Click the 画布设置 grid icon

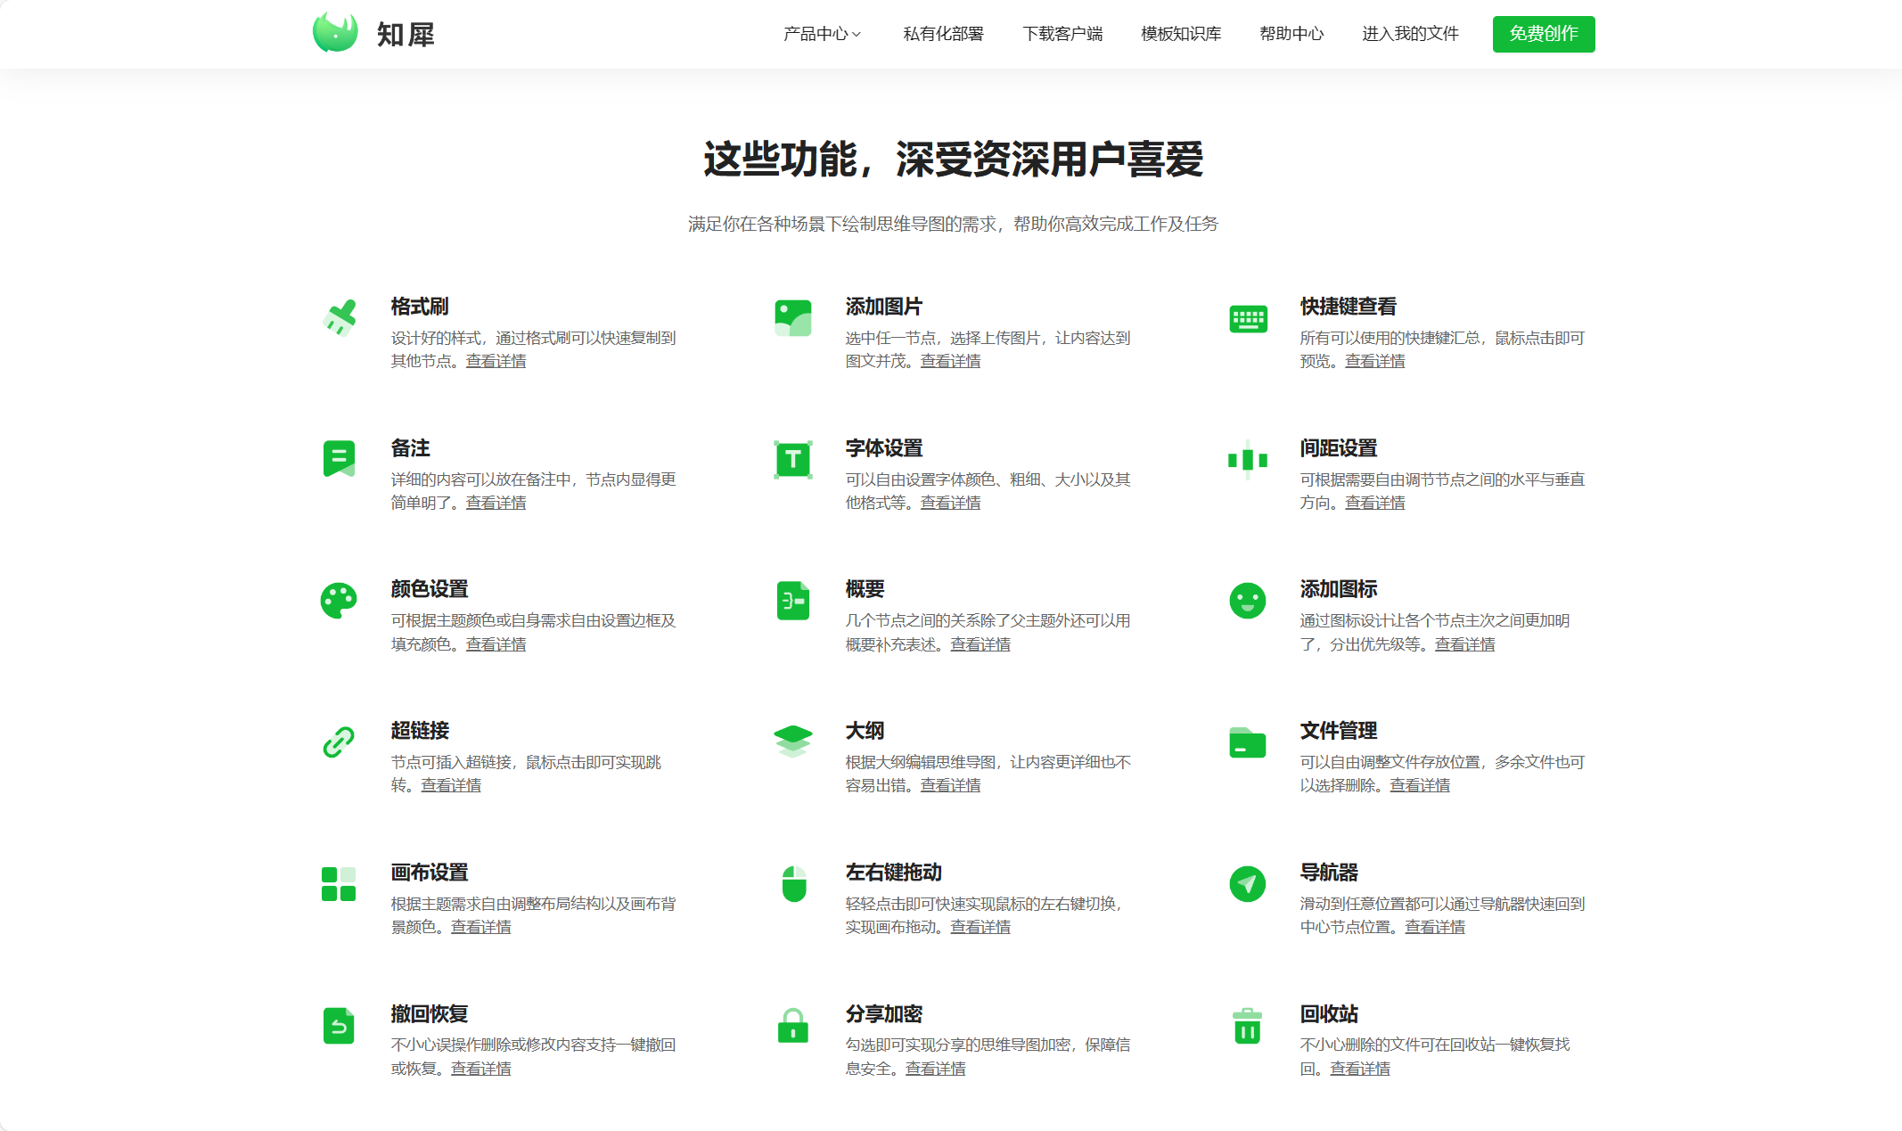click(x=339, y=884)
